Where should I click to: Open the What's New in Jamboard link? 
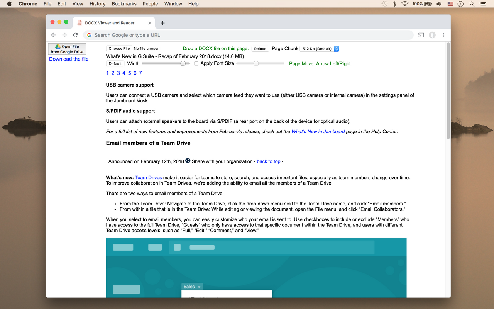pyautogui.click(x=318, y=131)
